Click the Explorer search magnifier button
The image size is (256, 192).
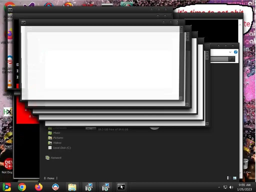(x=232, y=59)
